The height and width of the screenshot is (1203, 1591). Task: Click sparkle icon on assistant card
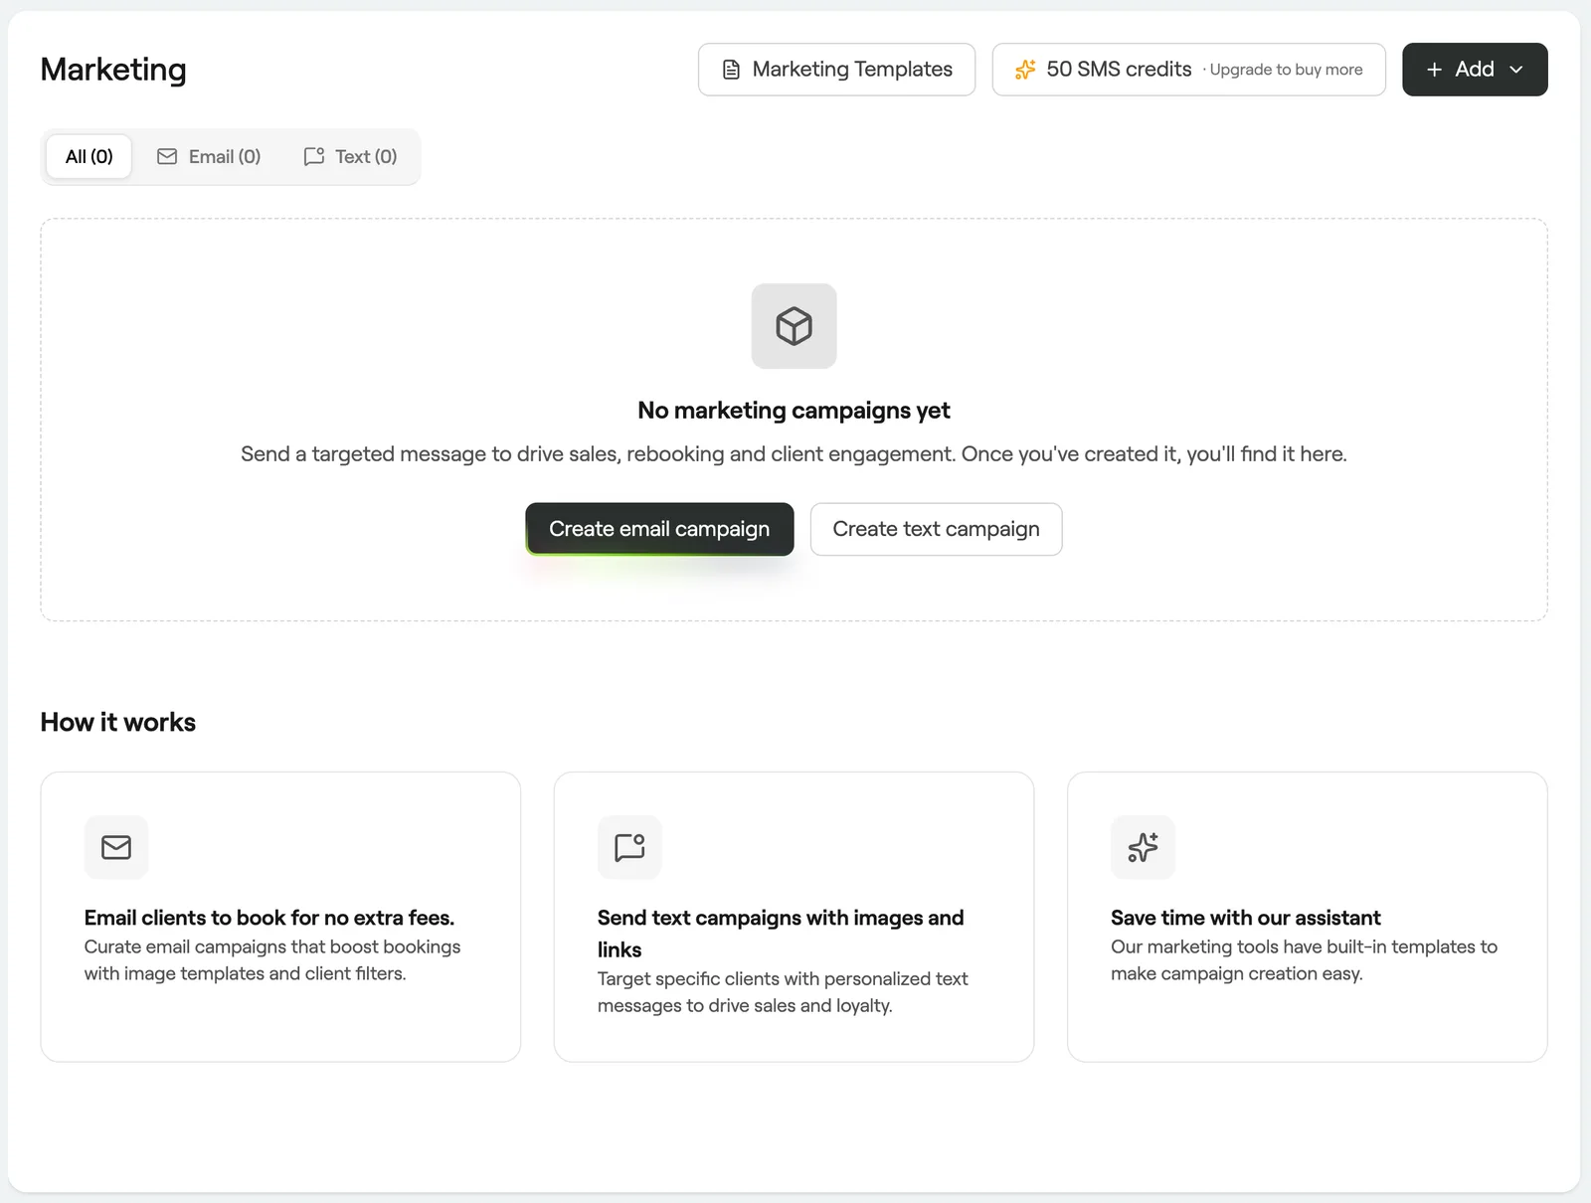[1143, 847]
